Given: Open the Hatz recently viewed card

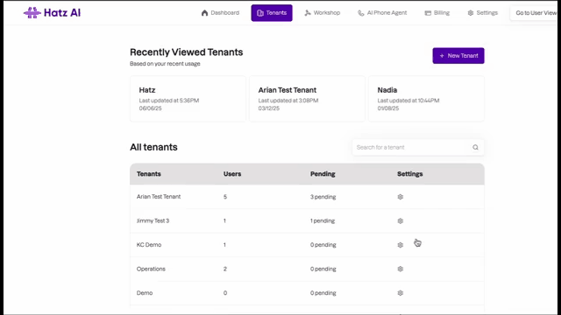Looking at the screenshot, I should (188, 99).
